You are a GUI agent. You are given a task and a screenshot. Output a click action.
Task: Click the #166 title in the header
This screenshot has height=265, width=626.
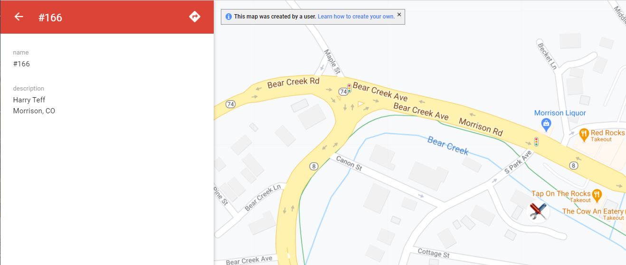(50, 18)
